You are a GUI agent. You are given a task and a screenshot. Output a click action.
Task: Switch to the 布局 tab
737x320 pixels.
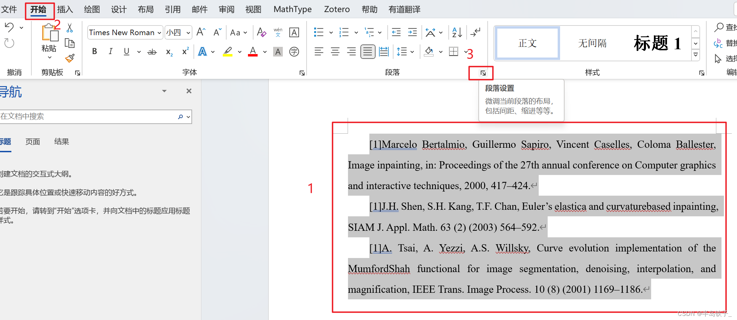click(x=146, y=9)
